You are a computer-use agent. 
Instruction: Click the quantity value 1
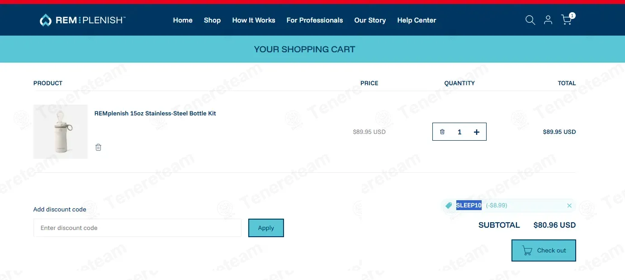[x=459, y=132]
